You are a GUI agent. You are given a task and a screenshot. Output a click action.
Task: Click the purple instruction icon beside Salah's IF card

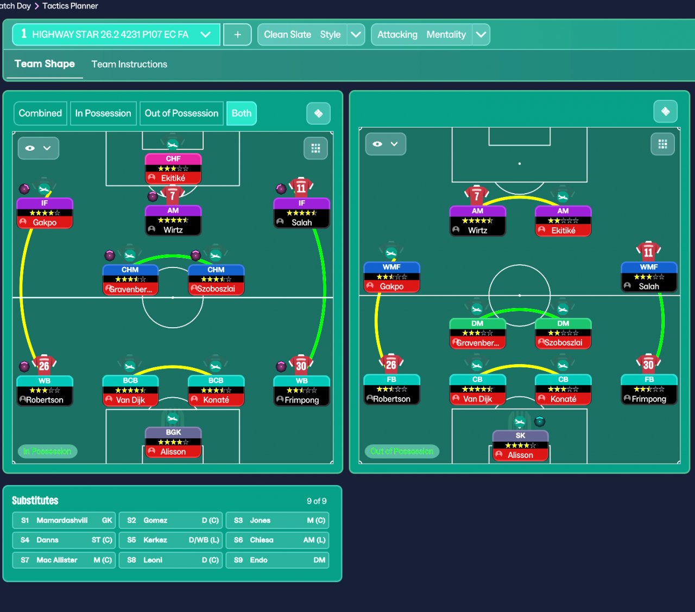coord(281,189)
